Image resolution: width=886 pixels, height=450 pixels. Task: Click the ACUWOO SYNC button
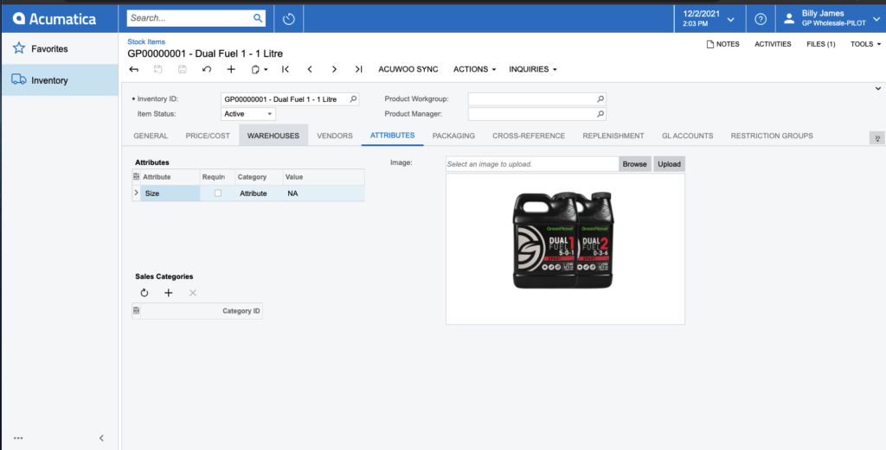[408, 69]
